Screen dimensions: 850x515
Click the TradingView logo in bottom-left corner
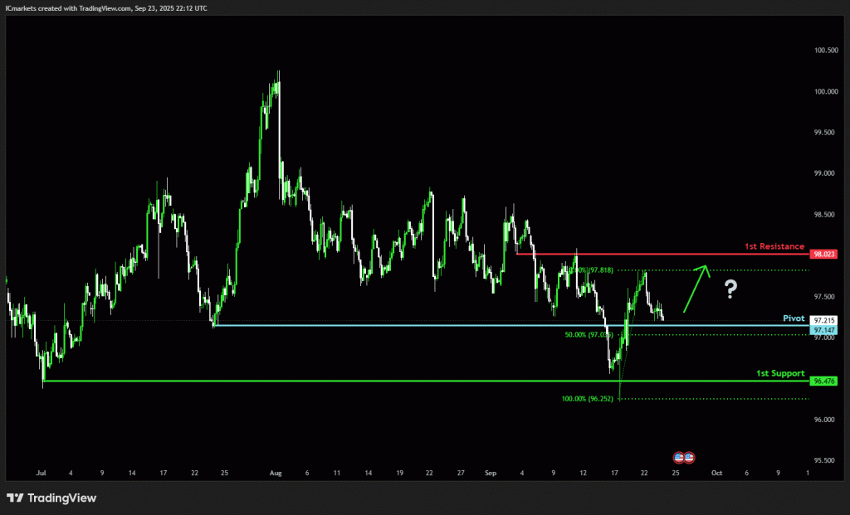pyautogui.click(x=51, y=498)
